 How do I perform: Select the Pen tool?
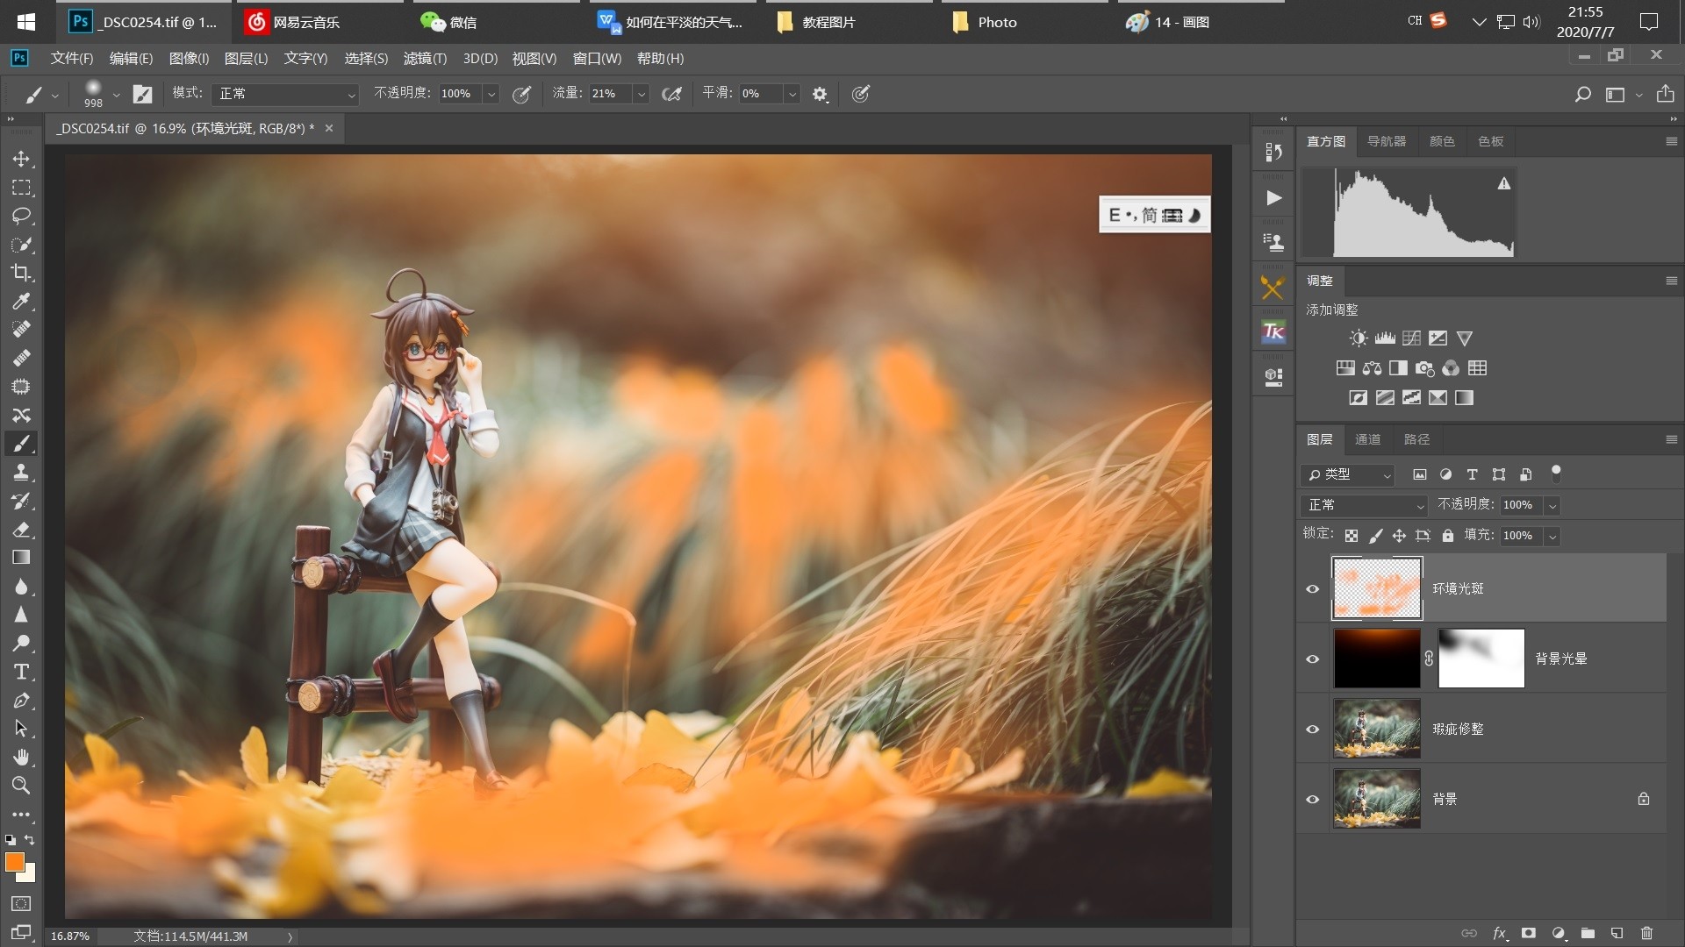[21, 701]
